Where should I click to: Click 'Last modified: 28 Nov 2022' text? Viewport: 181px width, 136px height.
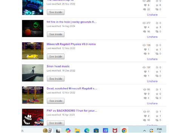click(61, 4)
